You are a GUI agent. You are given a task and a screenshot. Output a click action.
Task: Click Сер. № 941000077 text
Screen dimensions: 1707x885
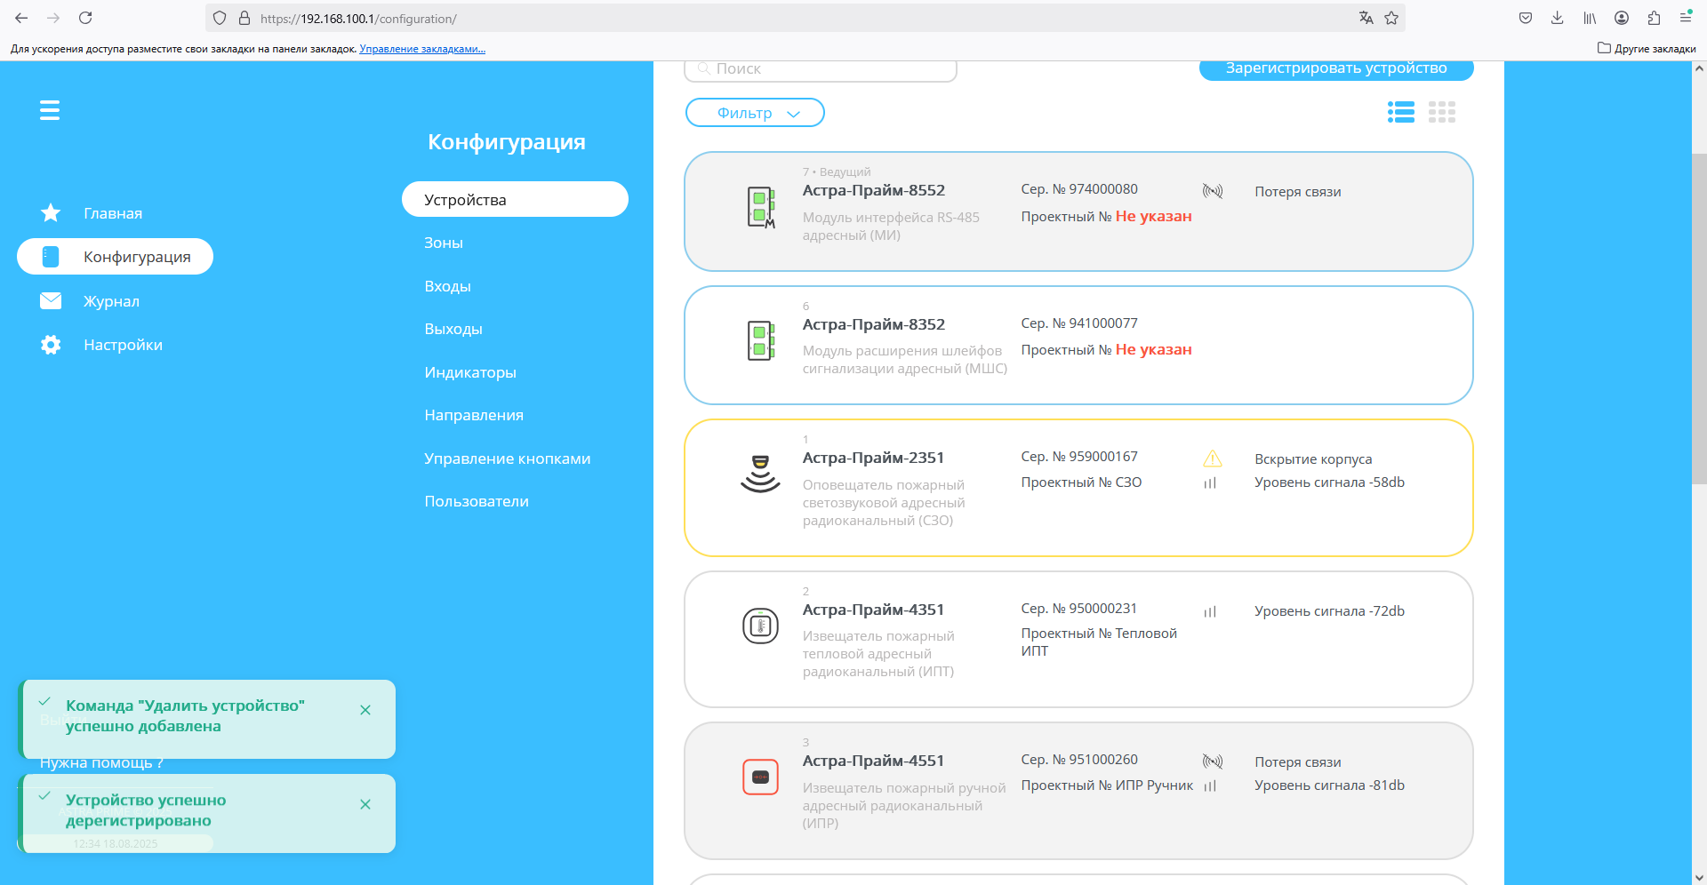(x=1079, y=323)
